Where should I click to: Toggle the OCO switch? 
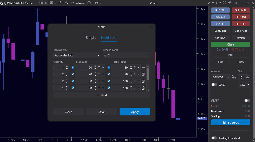click(214, 85)
